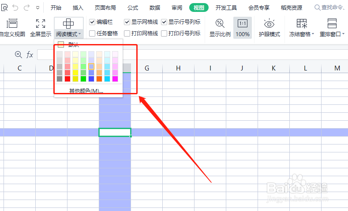Image resolution: width=348 pixels, height=211 pixels.
Task: Click the fx insert function icon
Action: click(x=30, y=55)
